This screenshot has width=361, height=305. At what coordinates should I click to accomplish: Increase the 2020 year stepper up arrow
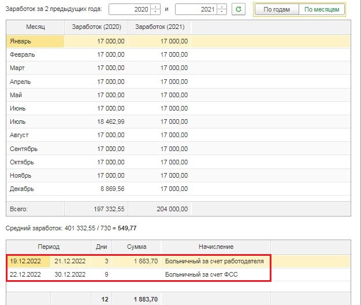click(155, 7)
